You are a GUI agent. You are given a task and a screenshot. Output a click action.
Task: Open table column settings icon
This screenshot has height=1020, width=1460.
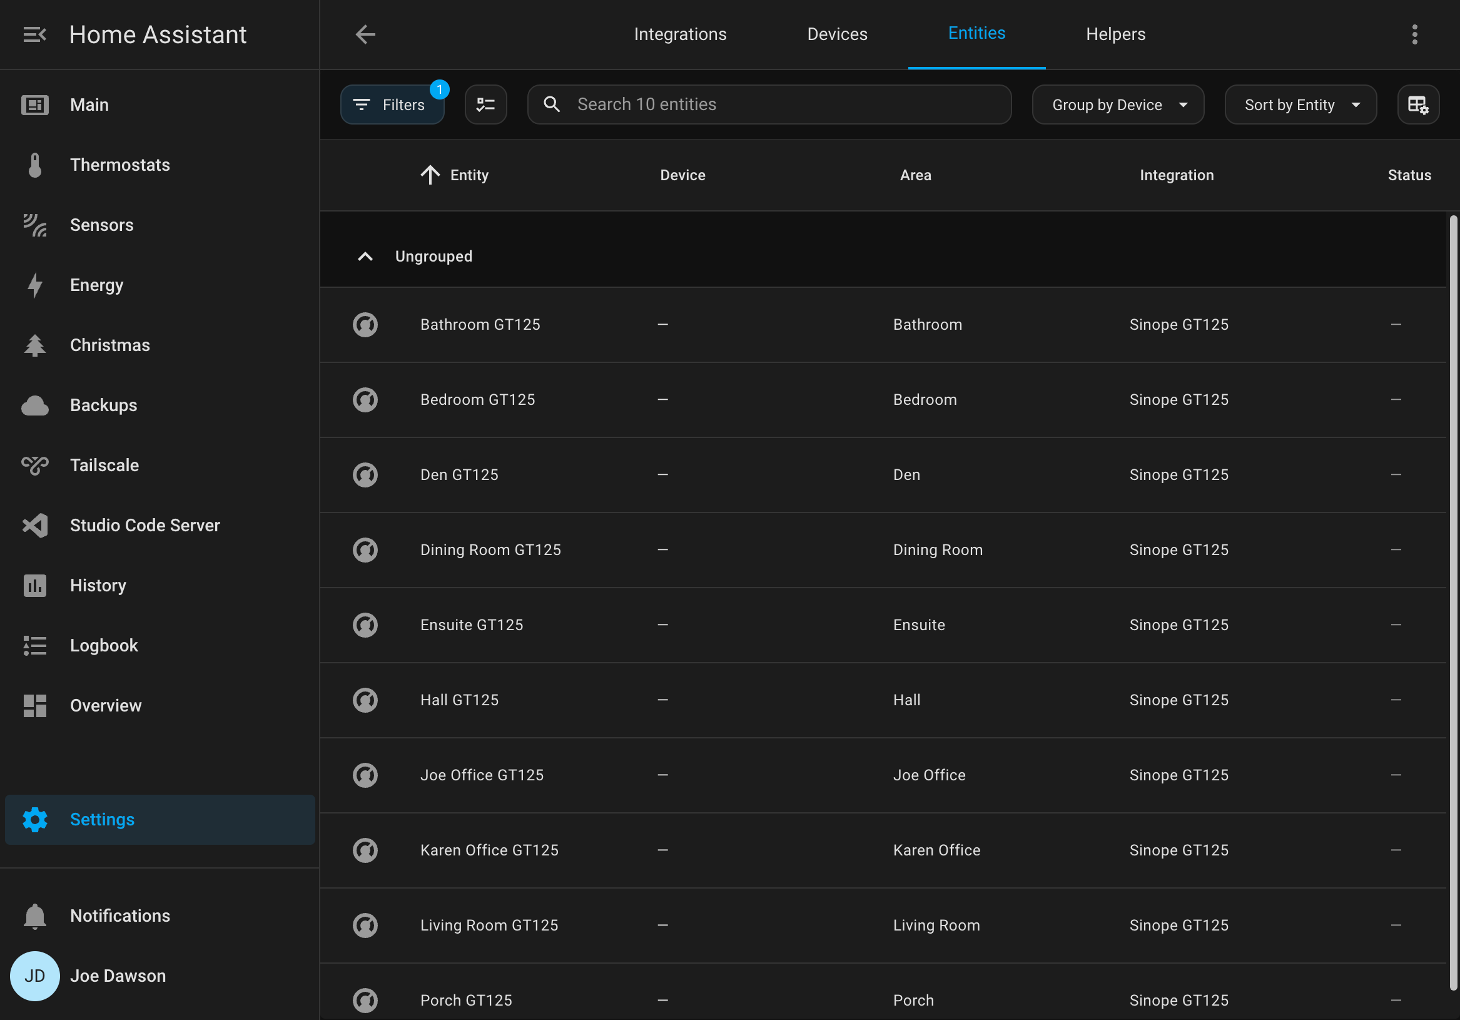click(1418, 105)
